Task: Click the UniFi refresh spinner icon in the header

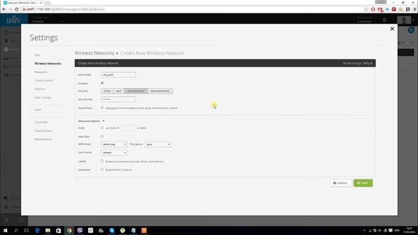Action: point(385,20)
